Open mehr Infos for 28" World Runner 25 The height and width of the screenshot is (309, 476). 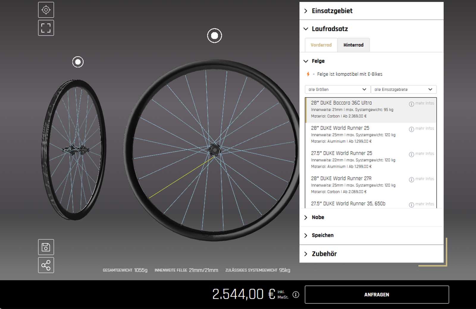point(422,129)
